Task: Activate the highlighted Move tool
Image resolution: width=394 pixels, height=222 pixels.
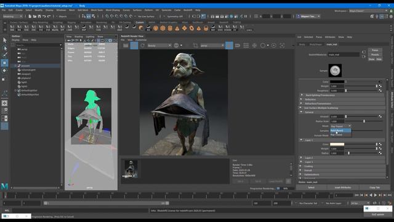Action: [4, 63]
